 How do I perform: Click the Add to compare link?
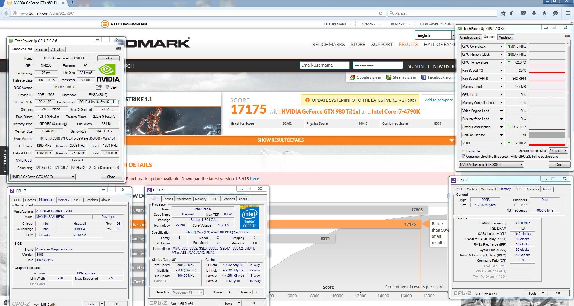tap(439, 100)
